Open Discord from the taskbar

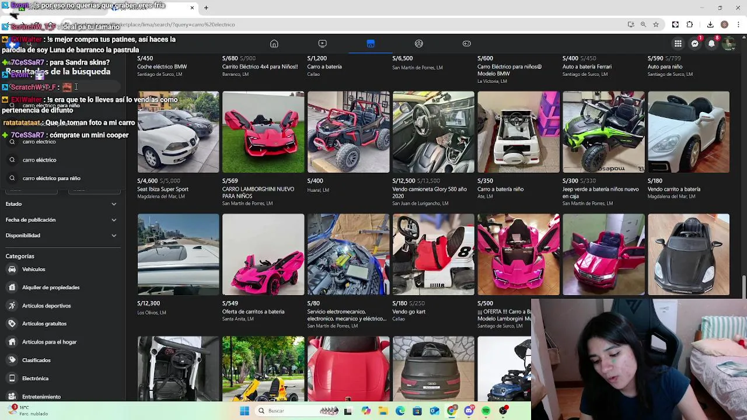pyautogui.click(x=469, y=411)
